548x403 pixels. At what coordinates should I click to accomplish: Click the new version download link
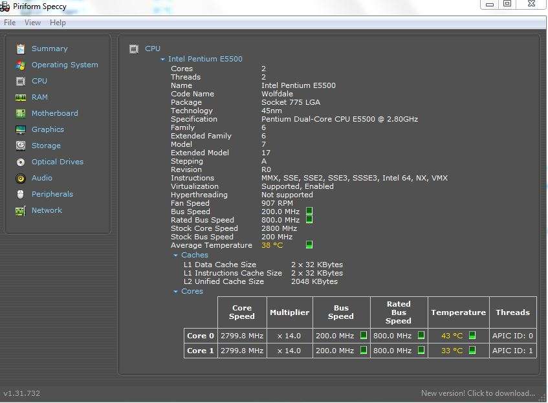pos(477,393)
